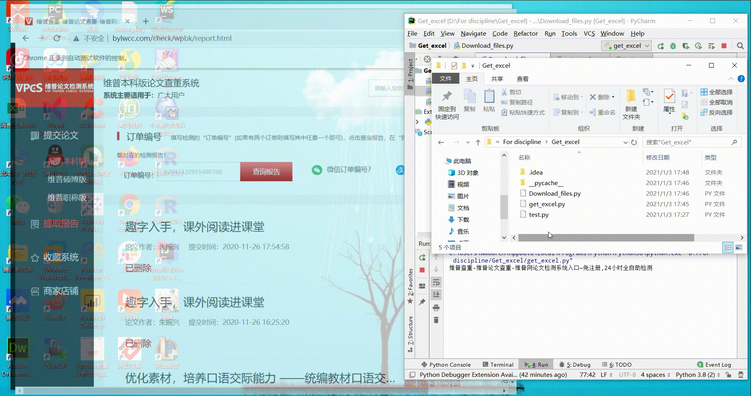Viewport: 751px width, 396px height.
Task: Click the trash Clear All icon in Run panel
Action: (436, 320)
